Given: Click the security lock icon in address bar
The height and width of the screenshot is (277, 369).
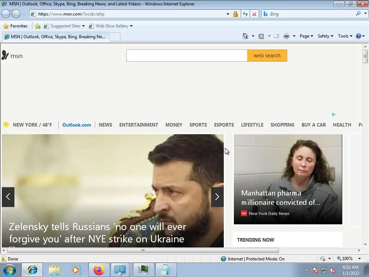Looking at the screenshot, I should tap(235, 14).
